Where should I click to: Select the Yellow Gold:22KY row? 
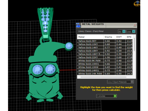(105, 57)
